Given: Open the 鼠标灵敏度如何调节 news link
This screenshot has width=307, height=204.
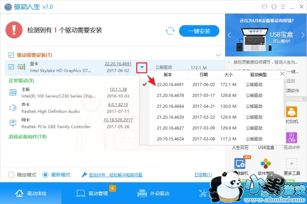Looking at the screenshot, I should (x=266, y=62).
